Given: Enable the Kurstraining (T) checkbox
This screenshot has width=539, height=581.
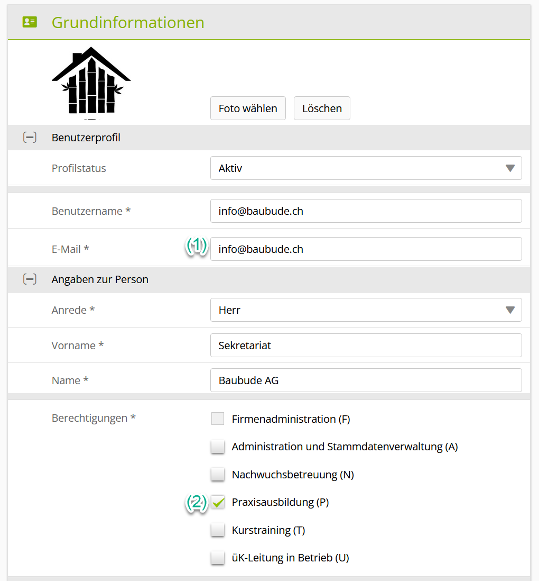Looking at the screenshot, I should pyautogui.click(x=218, y=530).
